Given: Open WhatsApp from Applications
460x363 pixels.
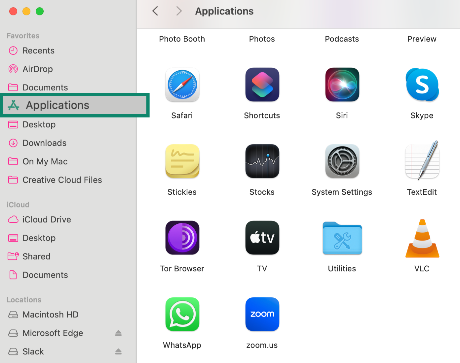Looking at the screenshot, I should 182,314.
